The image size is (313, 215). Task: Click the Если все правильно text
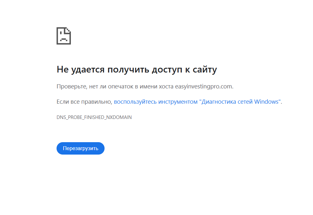coord(84,102)
